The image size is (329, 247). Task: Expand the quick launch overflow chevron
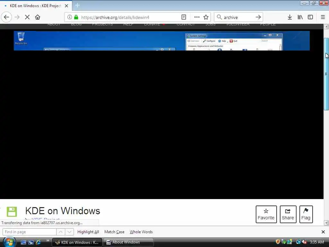coord(48,241)
